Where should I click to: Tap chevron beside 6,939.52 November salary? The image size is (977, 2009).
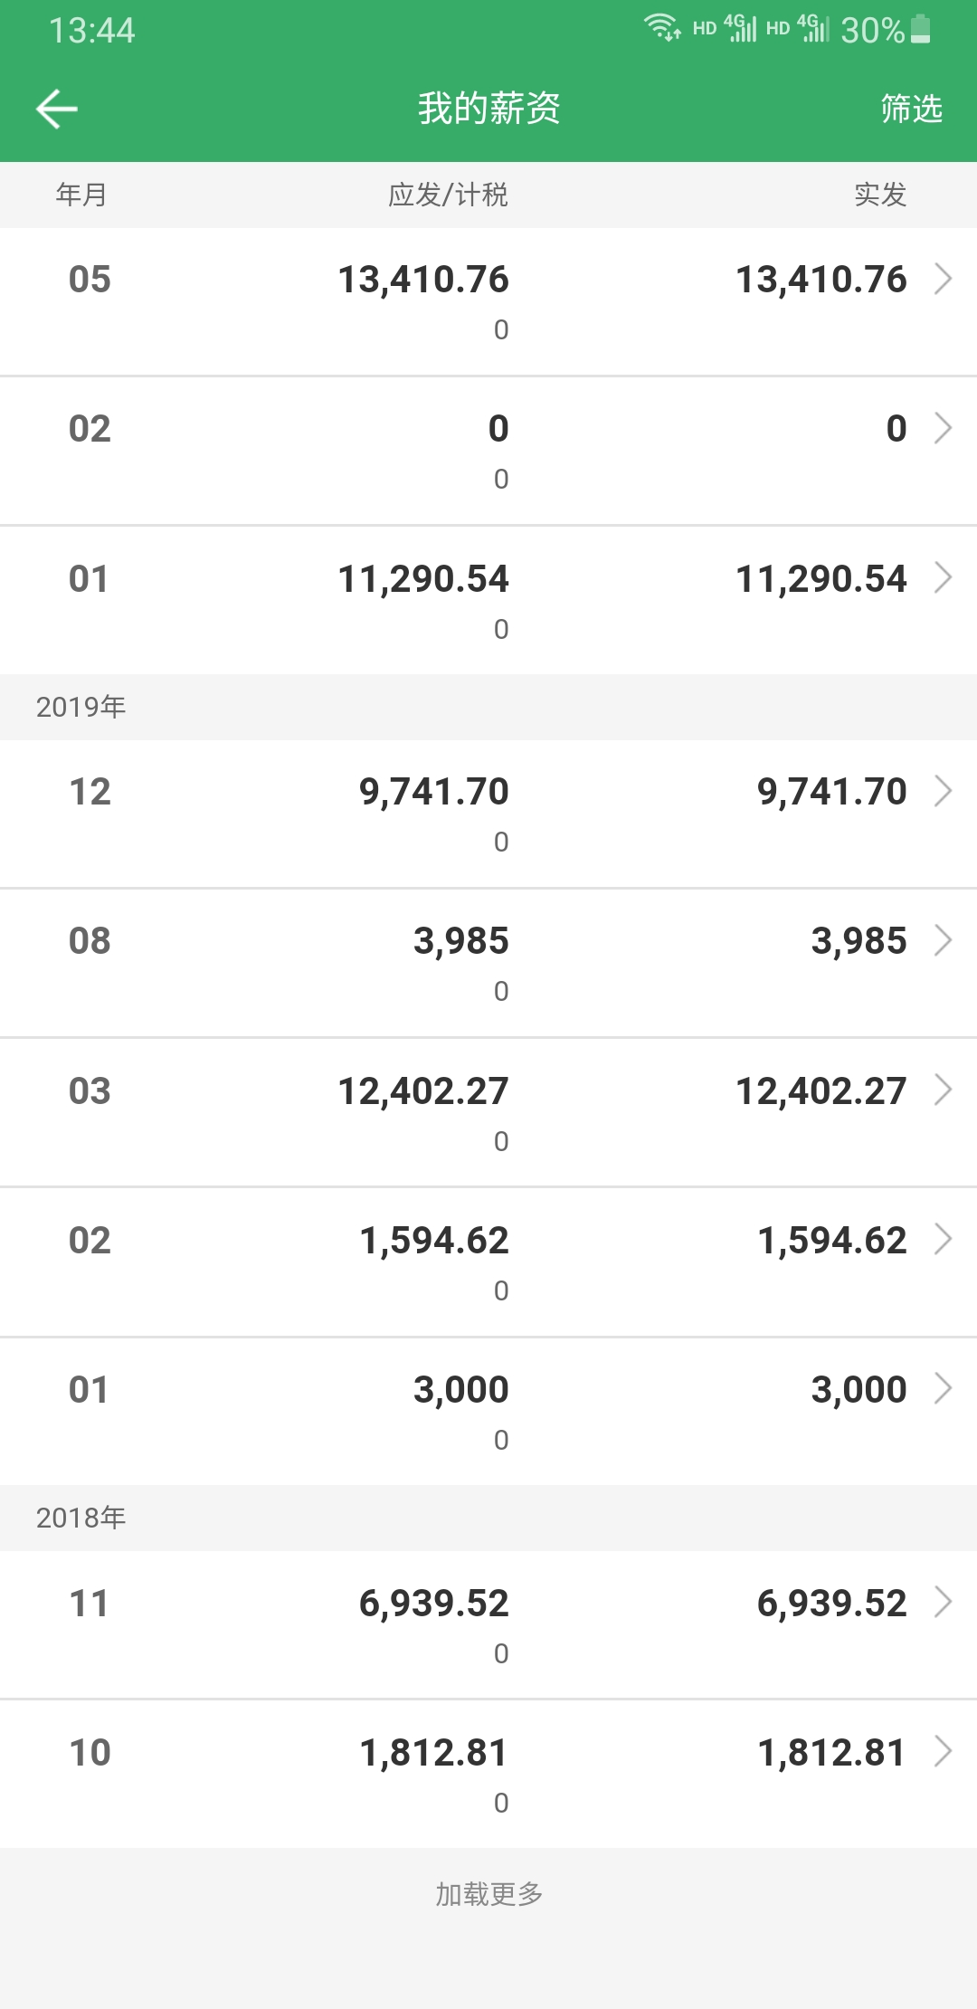pyautogui.click(x=943, y=1602)
